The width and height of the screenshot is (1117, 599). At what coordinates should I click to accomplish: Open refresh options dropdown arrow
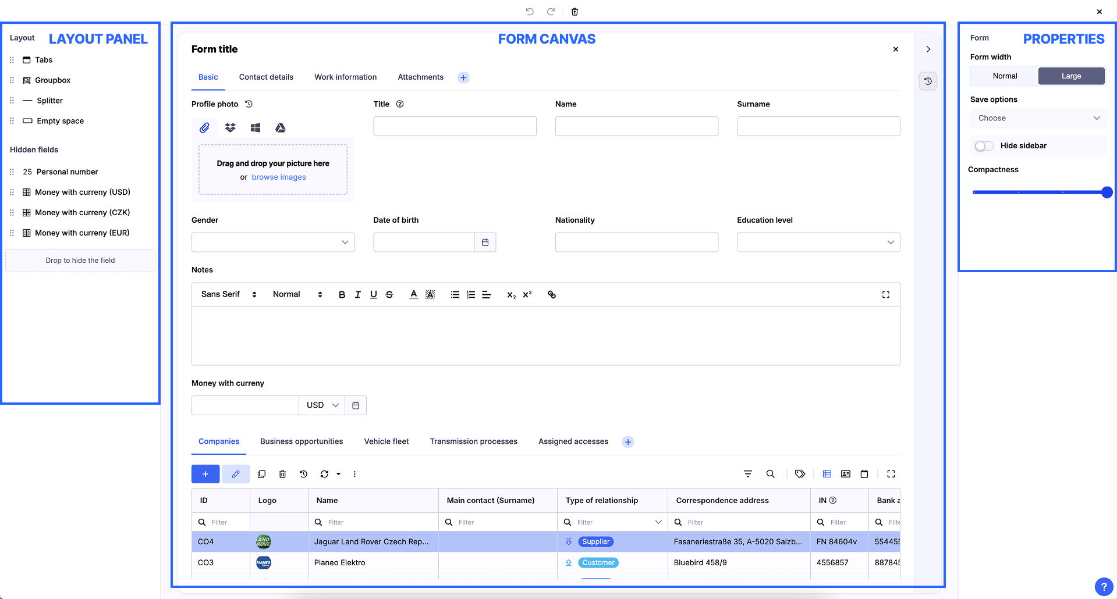coord(338,474)
